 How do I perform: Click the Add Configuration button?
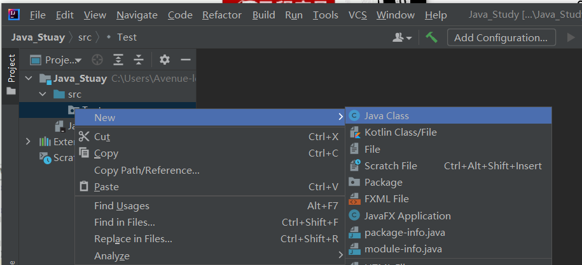pyautogui.click(x=501, y=37)
